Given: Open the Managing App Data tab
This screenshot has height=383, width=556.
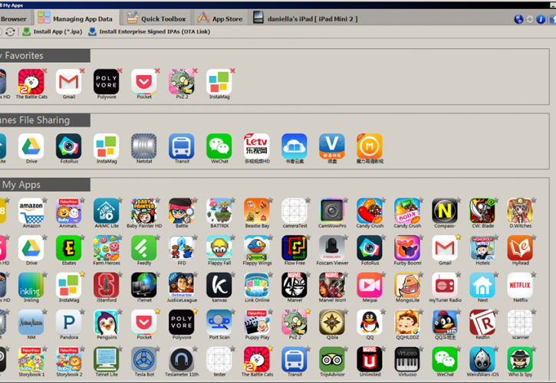Looking at the screenshot, I should [x=75, y=18].
